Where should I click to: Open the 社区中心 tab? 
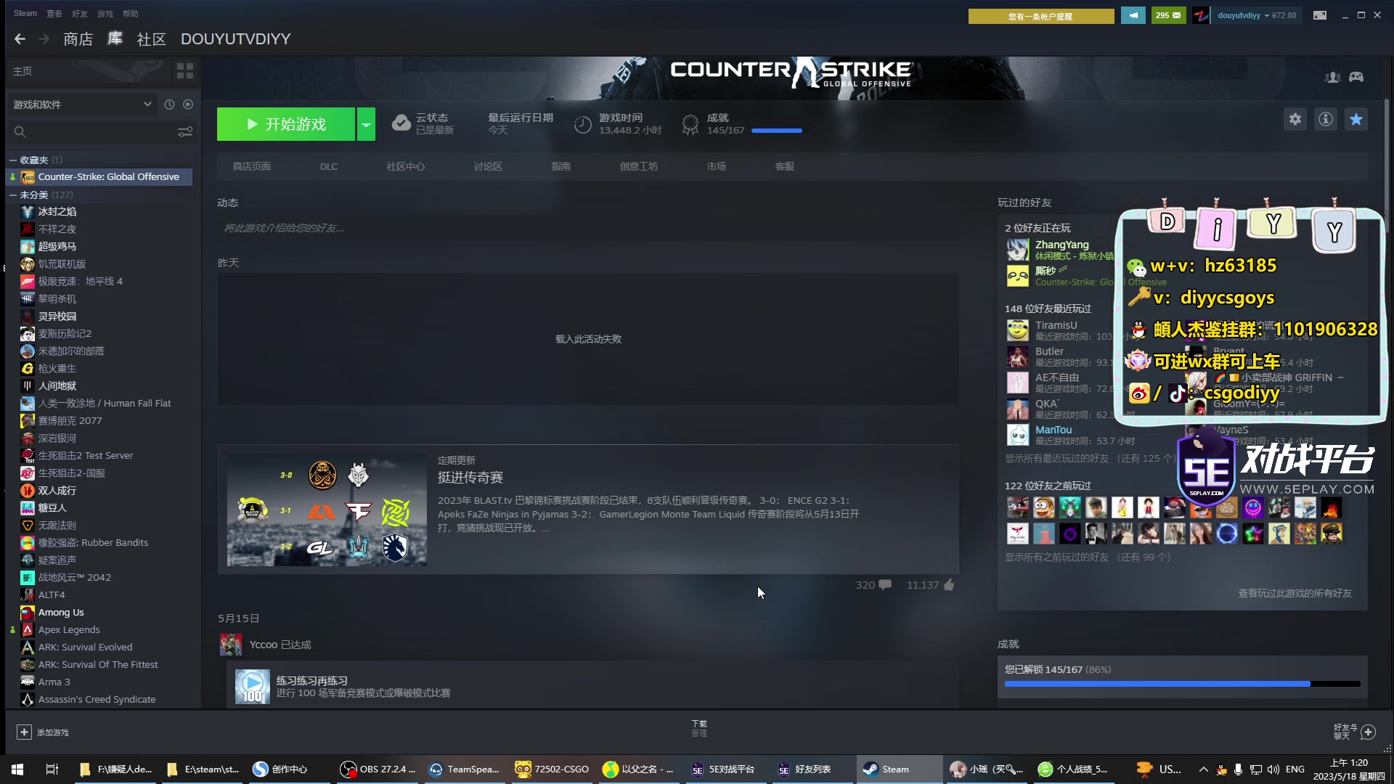(406, 166)
